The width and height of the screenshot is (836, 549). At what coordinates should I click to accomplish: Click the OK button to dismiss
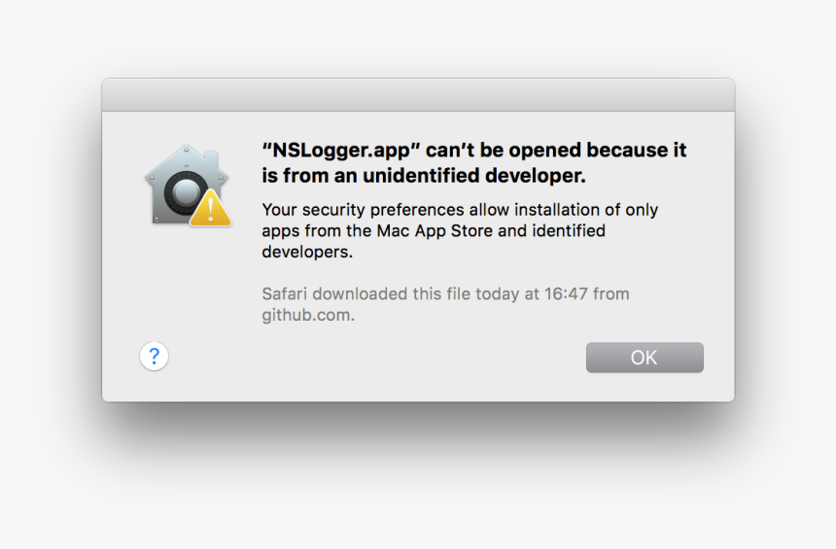[x=644, y=358]
